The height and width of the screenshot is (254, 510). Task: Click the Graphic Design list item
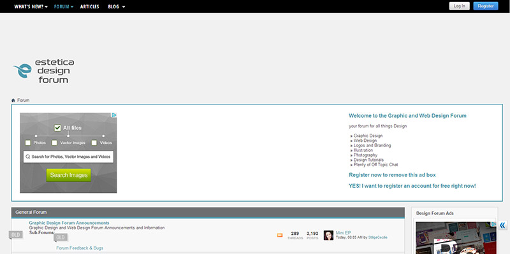pos(368,136)
